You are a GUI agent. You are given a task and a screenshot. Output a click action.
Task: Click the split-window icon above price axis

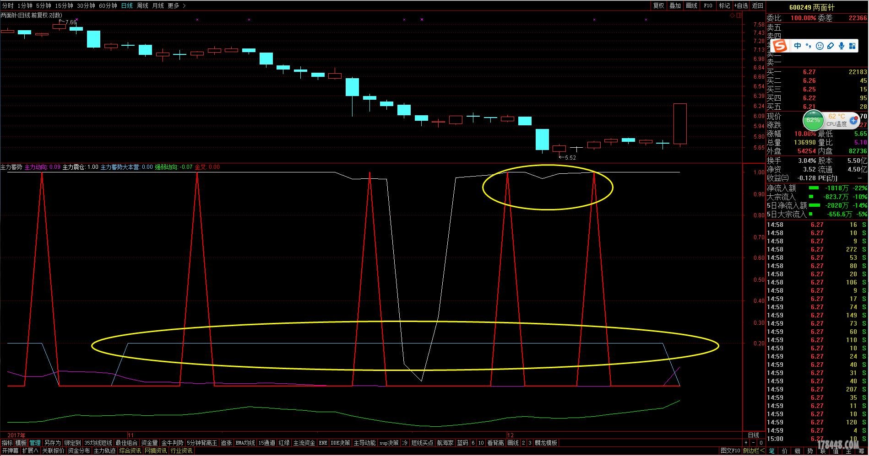[x=738, y=15]
